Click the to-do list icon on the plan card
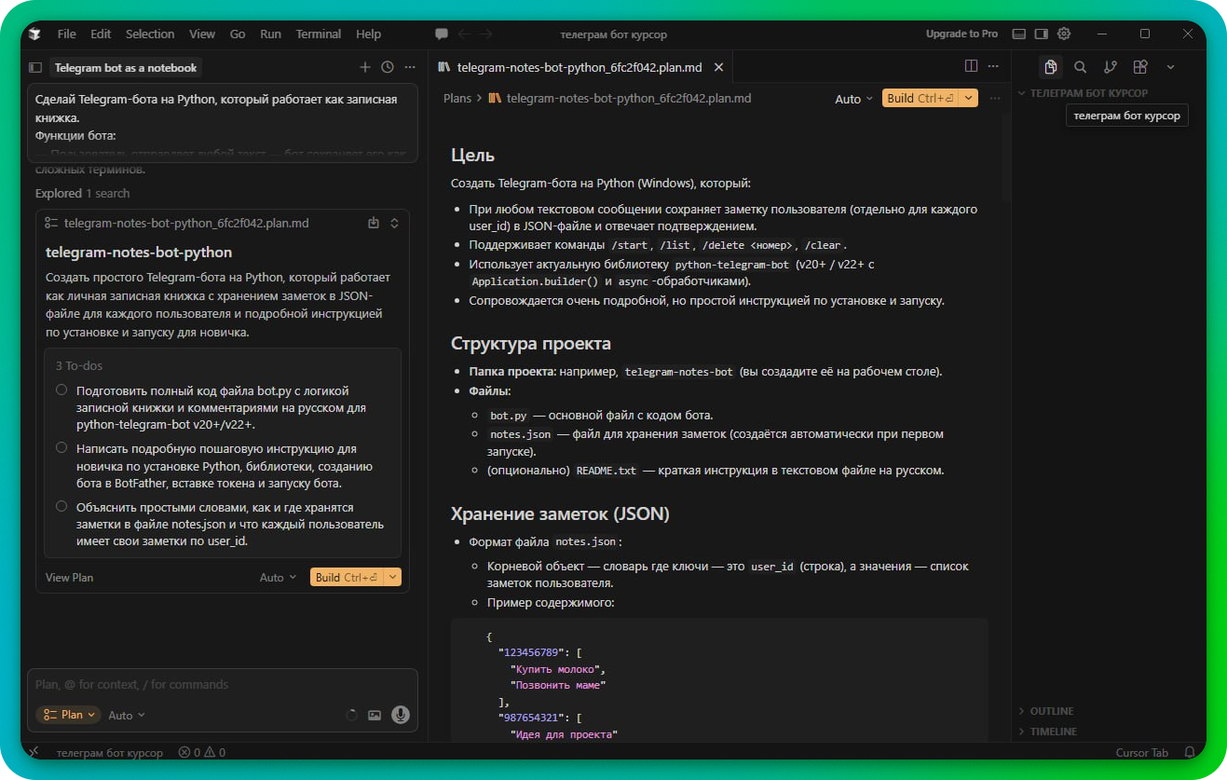This screenshot has height=780, width=1227. click(52, 224)
